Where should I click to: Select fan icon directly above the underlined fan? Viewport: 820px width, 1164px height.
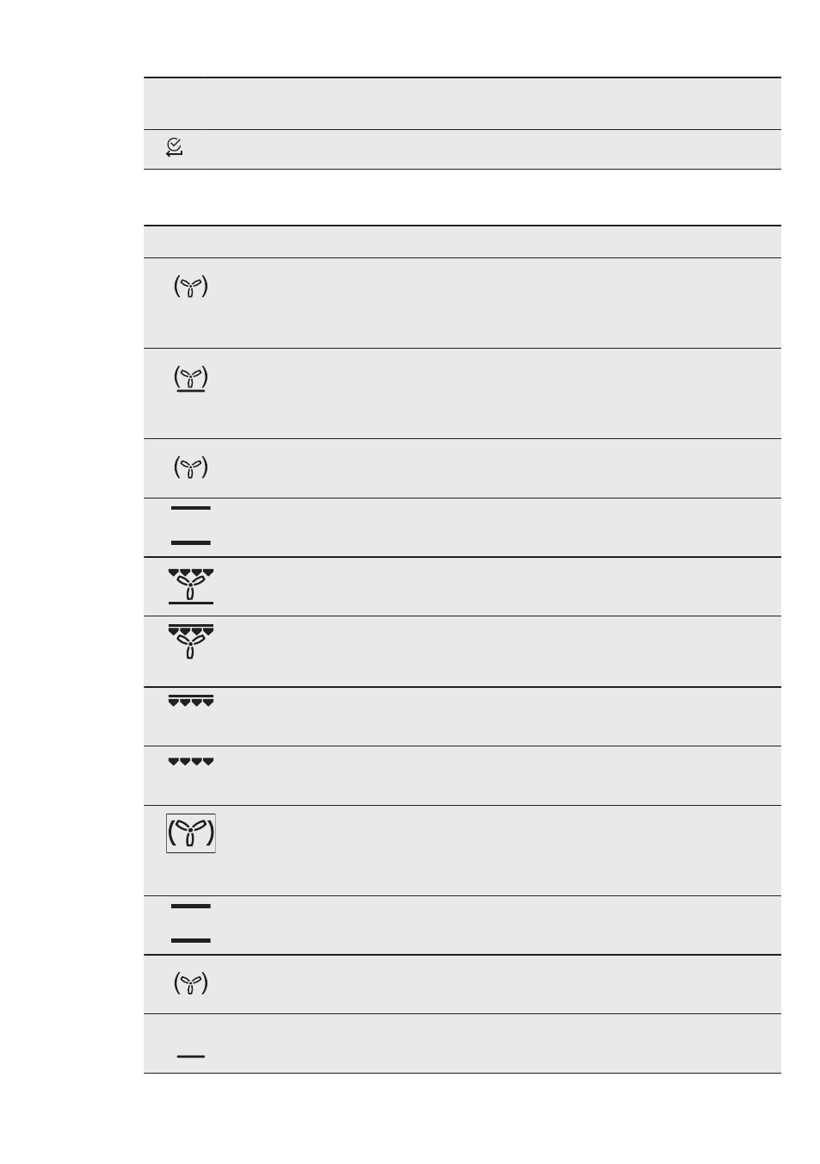[191, 287]
